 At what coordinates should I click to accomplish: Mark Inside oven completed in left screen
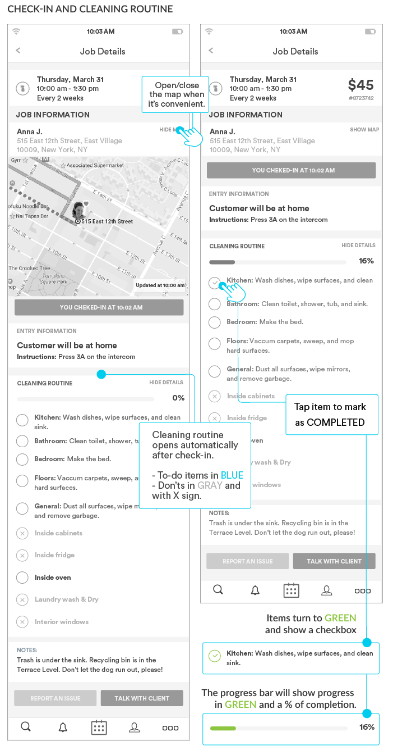coord(22,577)
